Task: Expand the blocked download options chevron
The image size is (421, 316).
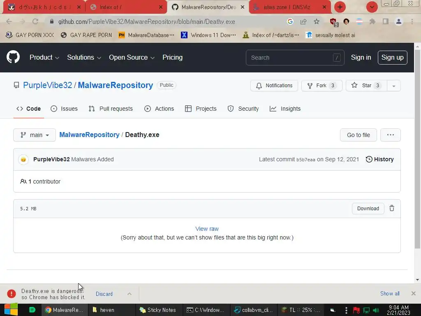Action: pos(130,294)
